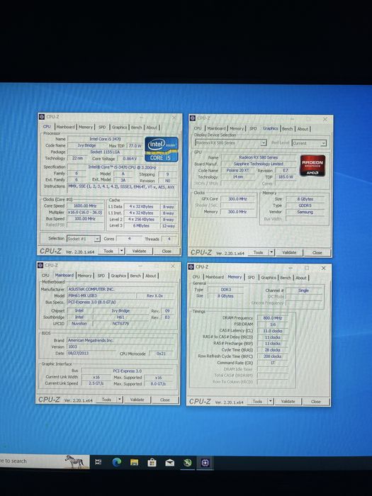
Task: Click Core Speed value 1600.00 MHz
Action: [85, 206]
